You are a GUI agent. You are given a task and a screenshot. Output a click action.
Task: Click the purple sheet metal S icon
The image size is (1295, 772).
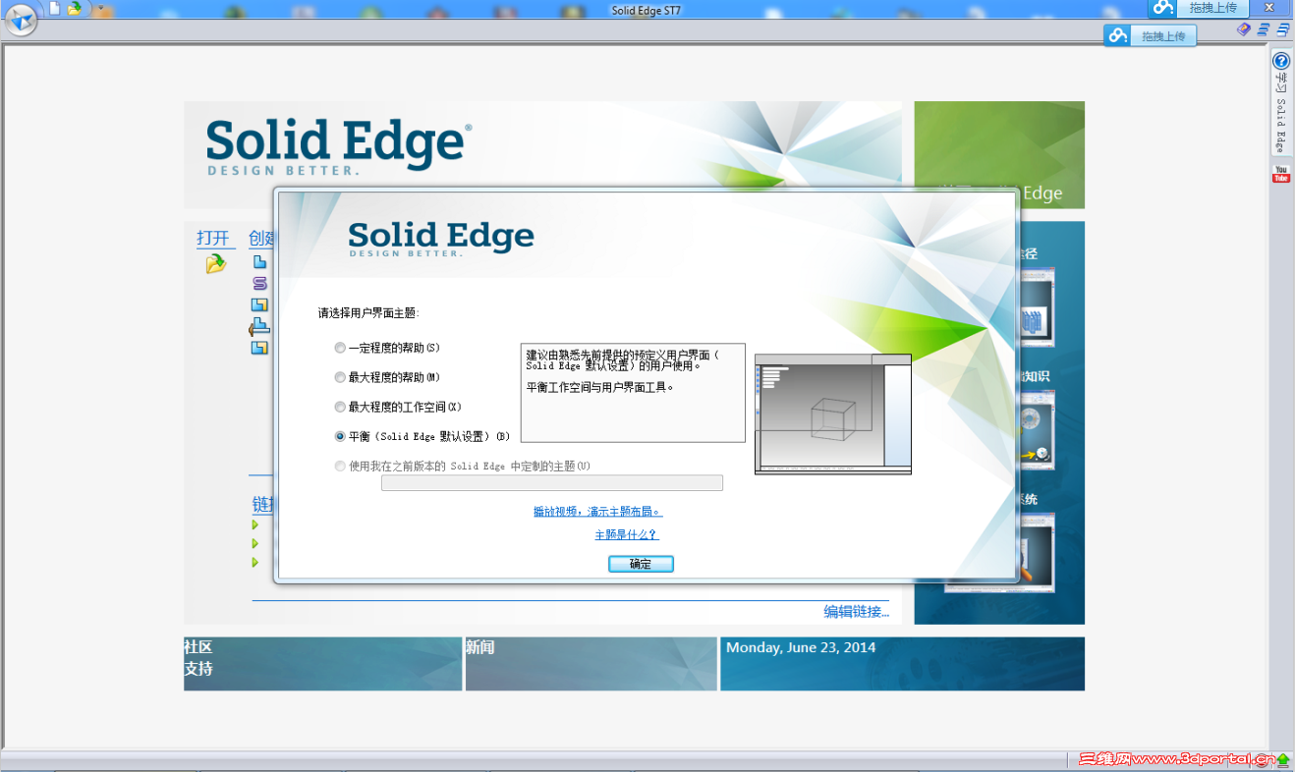[259, 283]
